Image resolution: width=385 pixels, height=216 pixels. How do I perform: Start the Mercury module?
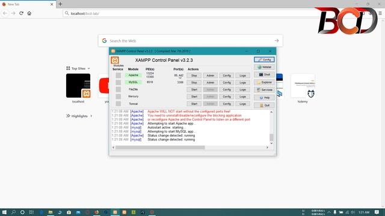coord(194,97)
